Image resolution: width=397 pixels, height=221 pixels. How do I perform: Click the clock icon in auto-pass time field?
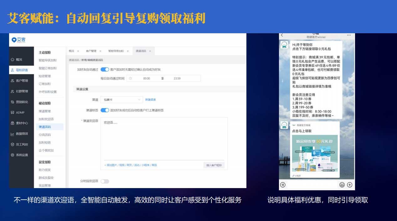(130, 78)
